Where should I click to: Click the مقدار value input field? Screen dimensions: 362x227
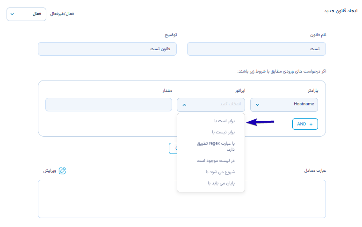click(x=109, y=105)
